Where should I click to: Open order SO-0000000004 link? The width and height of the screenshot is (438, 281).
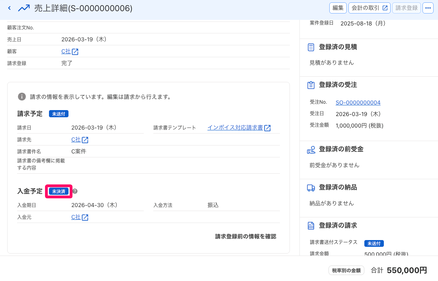coord(358,103)
